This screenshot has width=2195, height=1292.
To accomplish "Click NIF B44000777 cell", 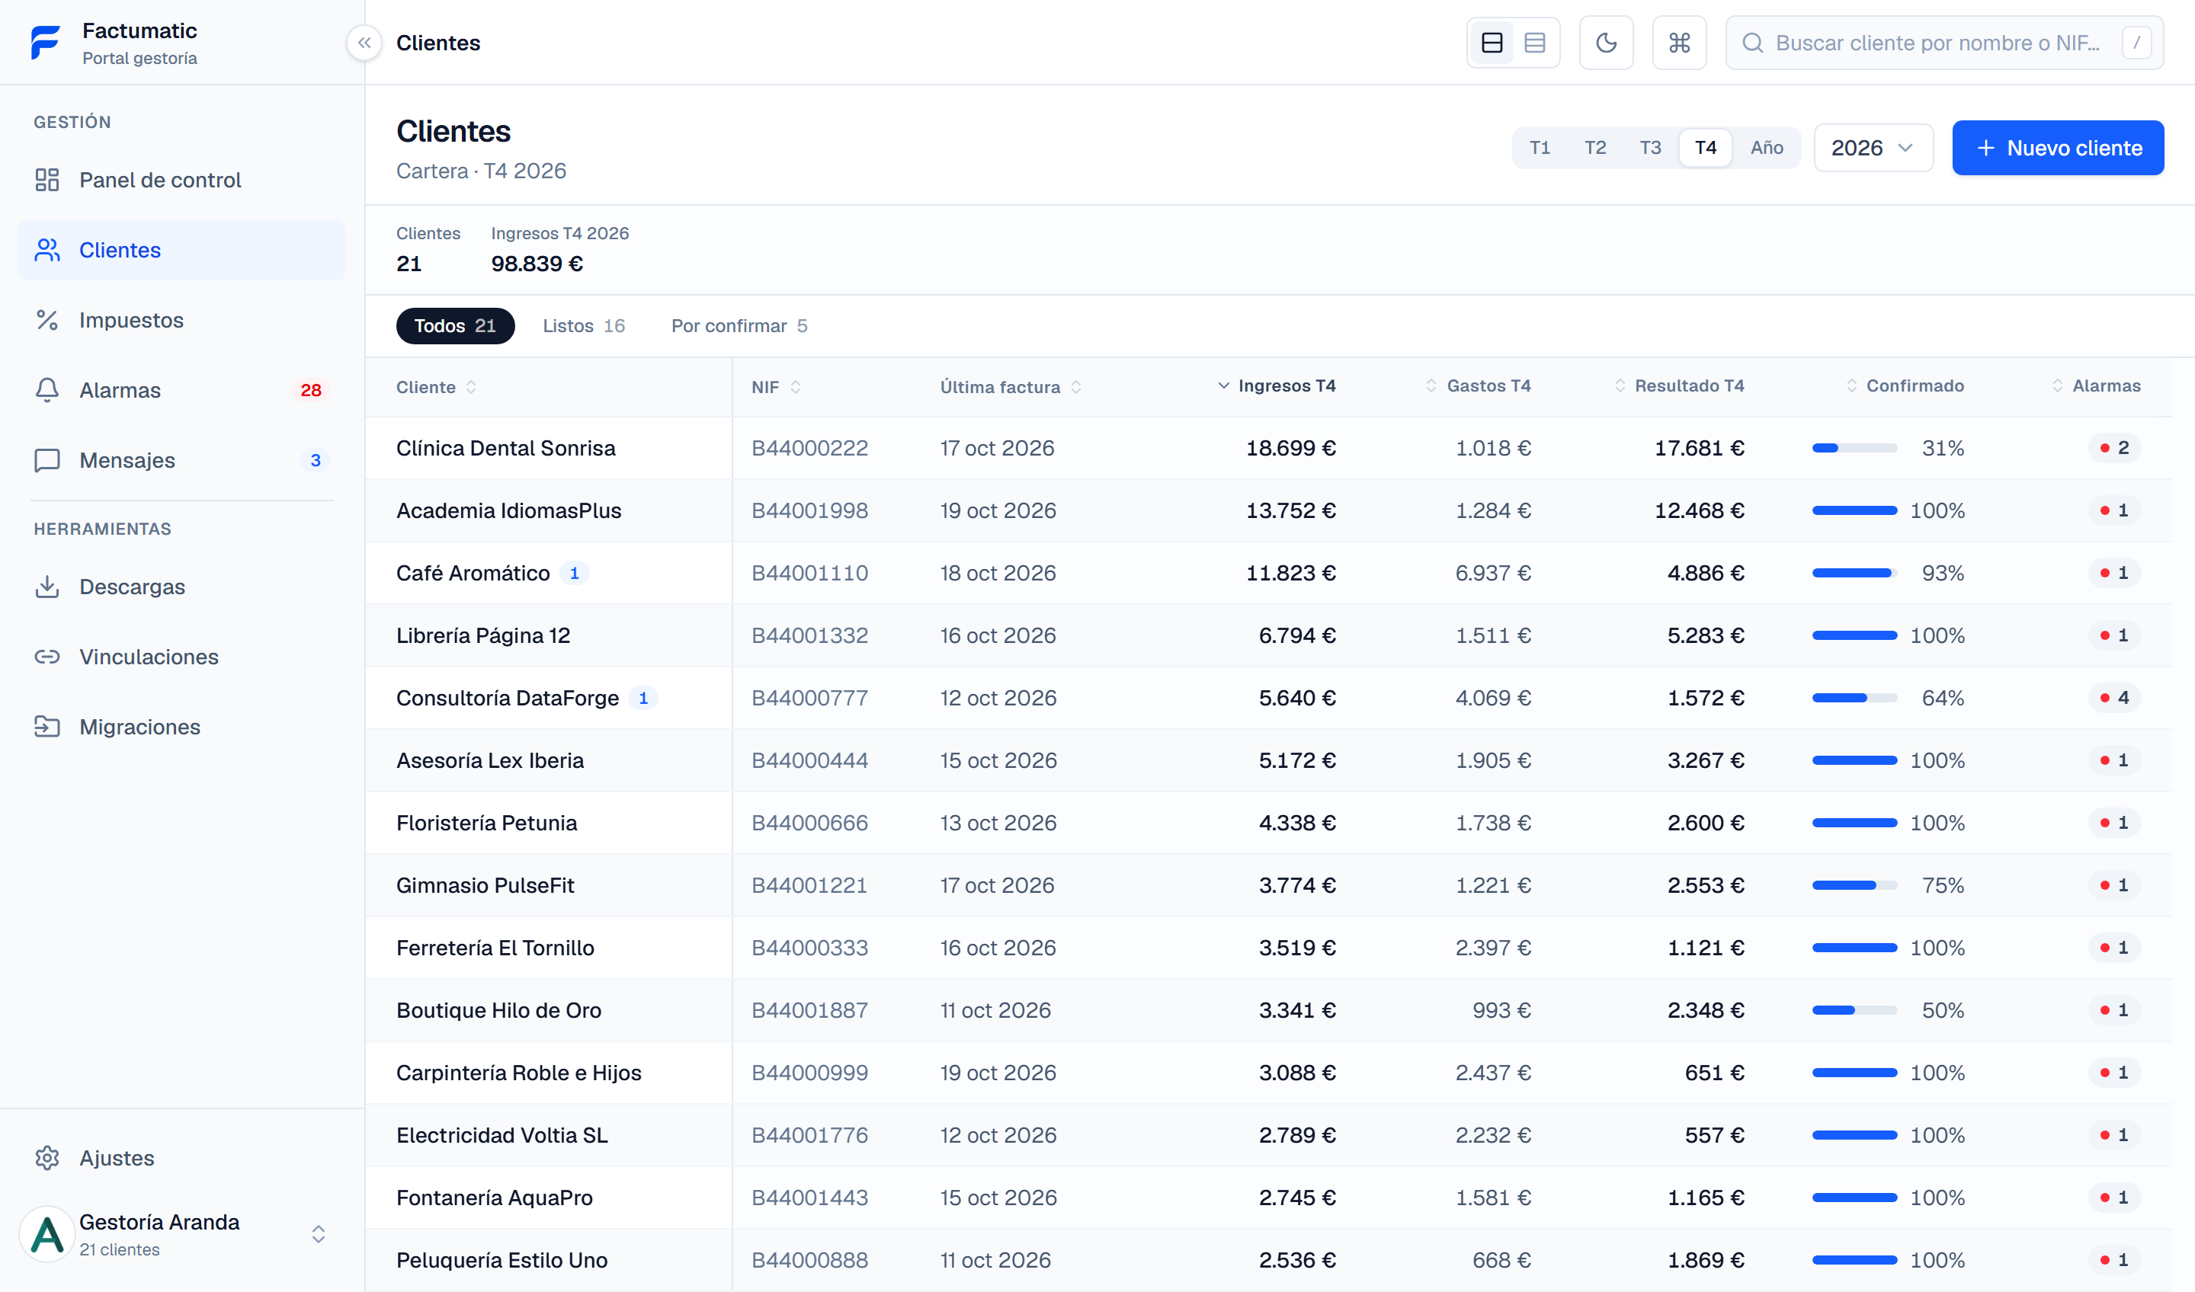I will coord(810,699).
